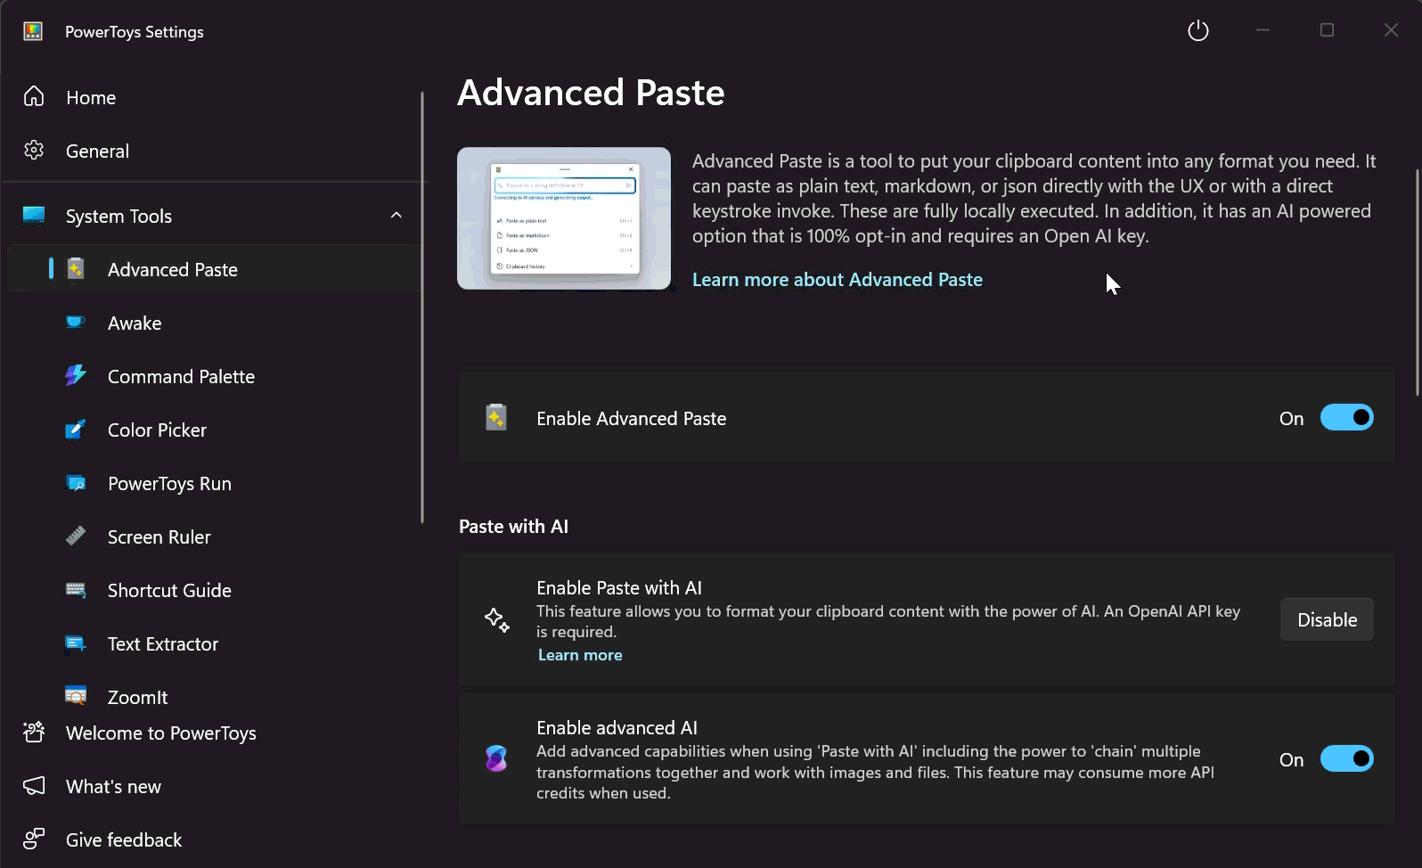Open Color Picker settings
This screenshot has height=868, width=1422.
coord(214,430)
